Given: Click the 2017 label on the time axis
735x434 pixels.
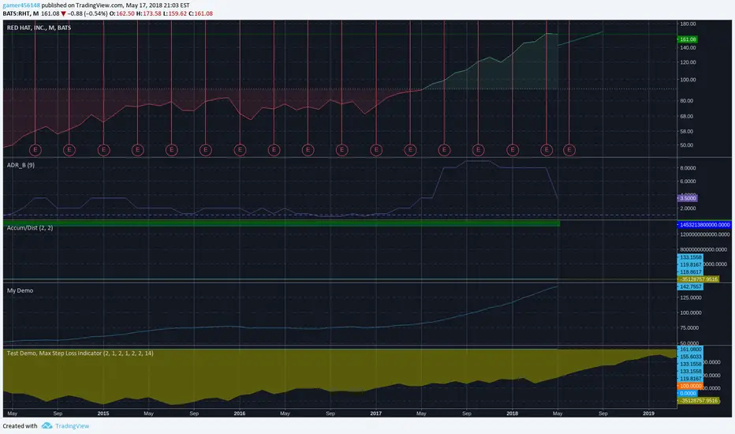Looking at the screenshot, I should 376,413.
